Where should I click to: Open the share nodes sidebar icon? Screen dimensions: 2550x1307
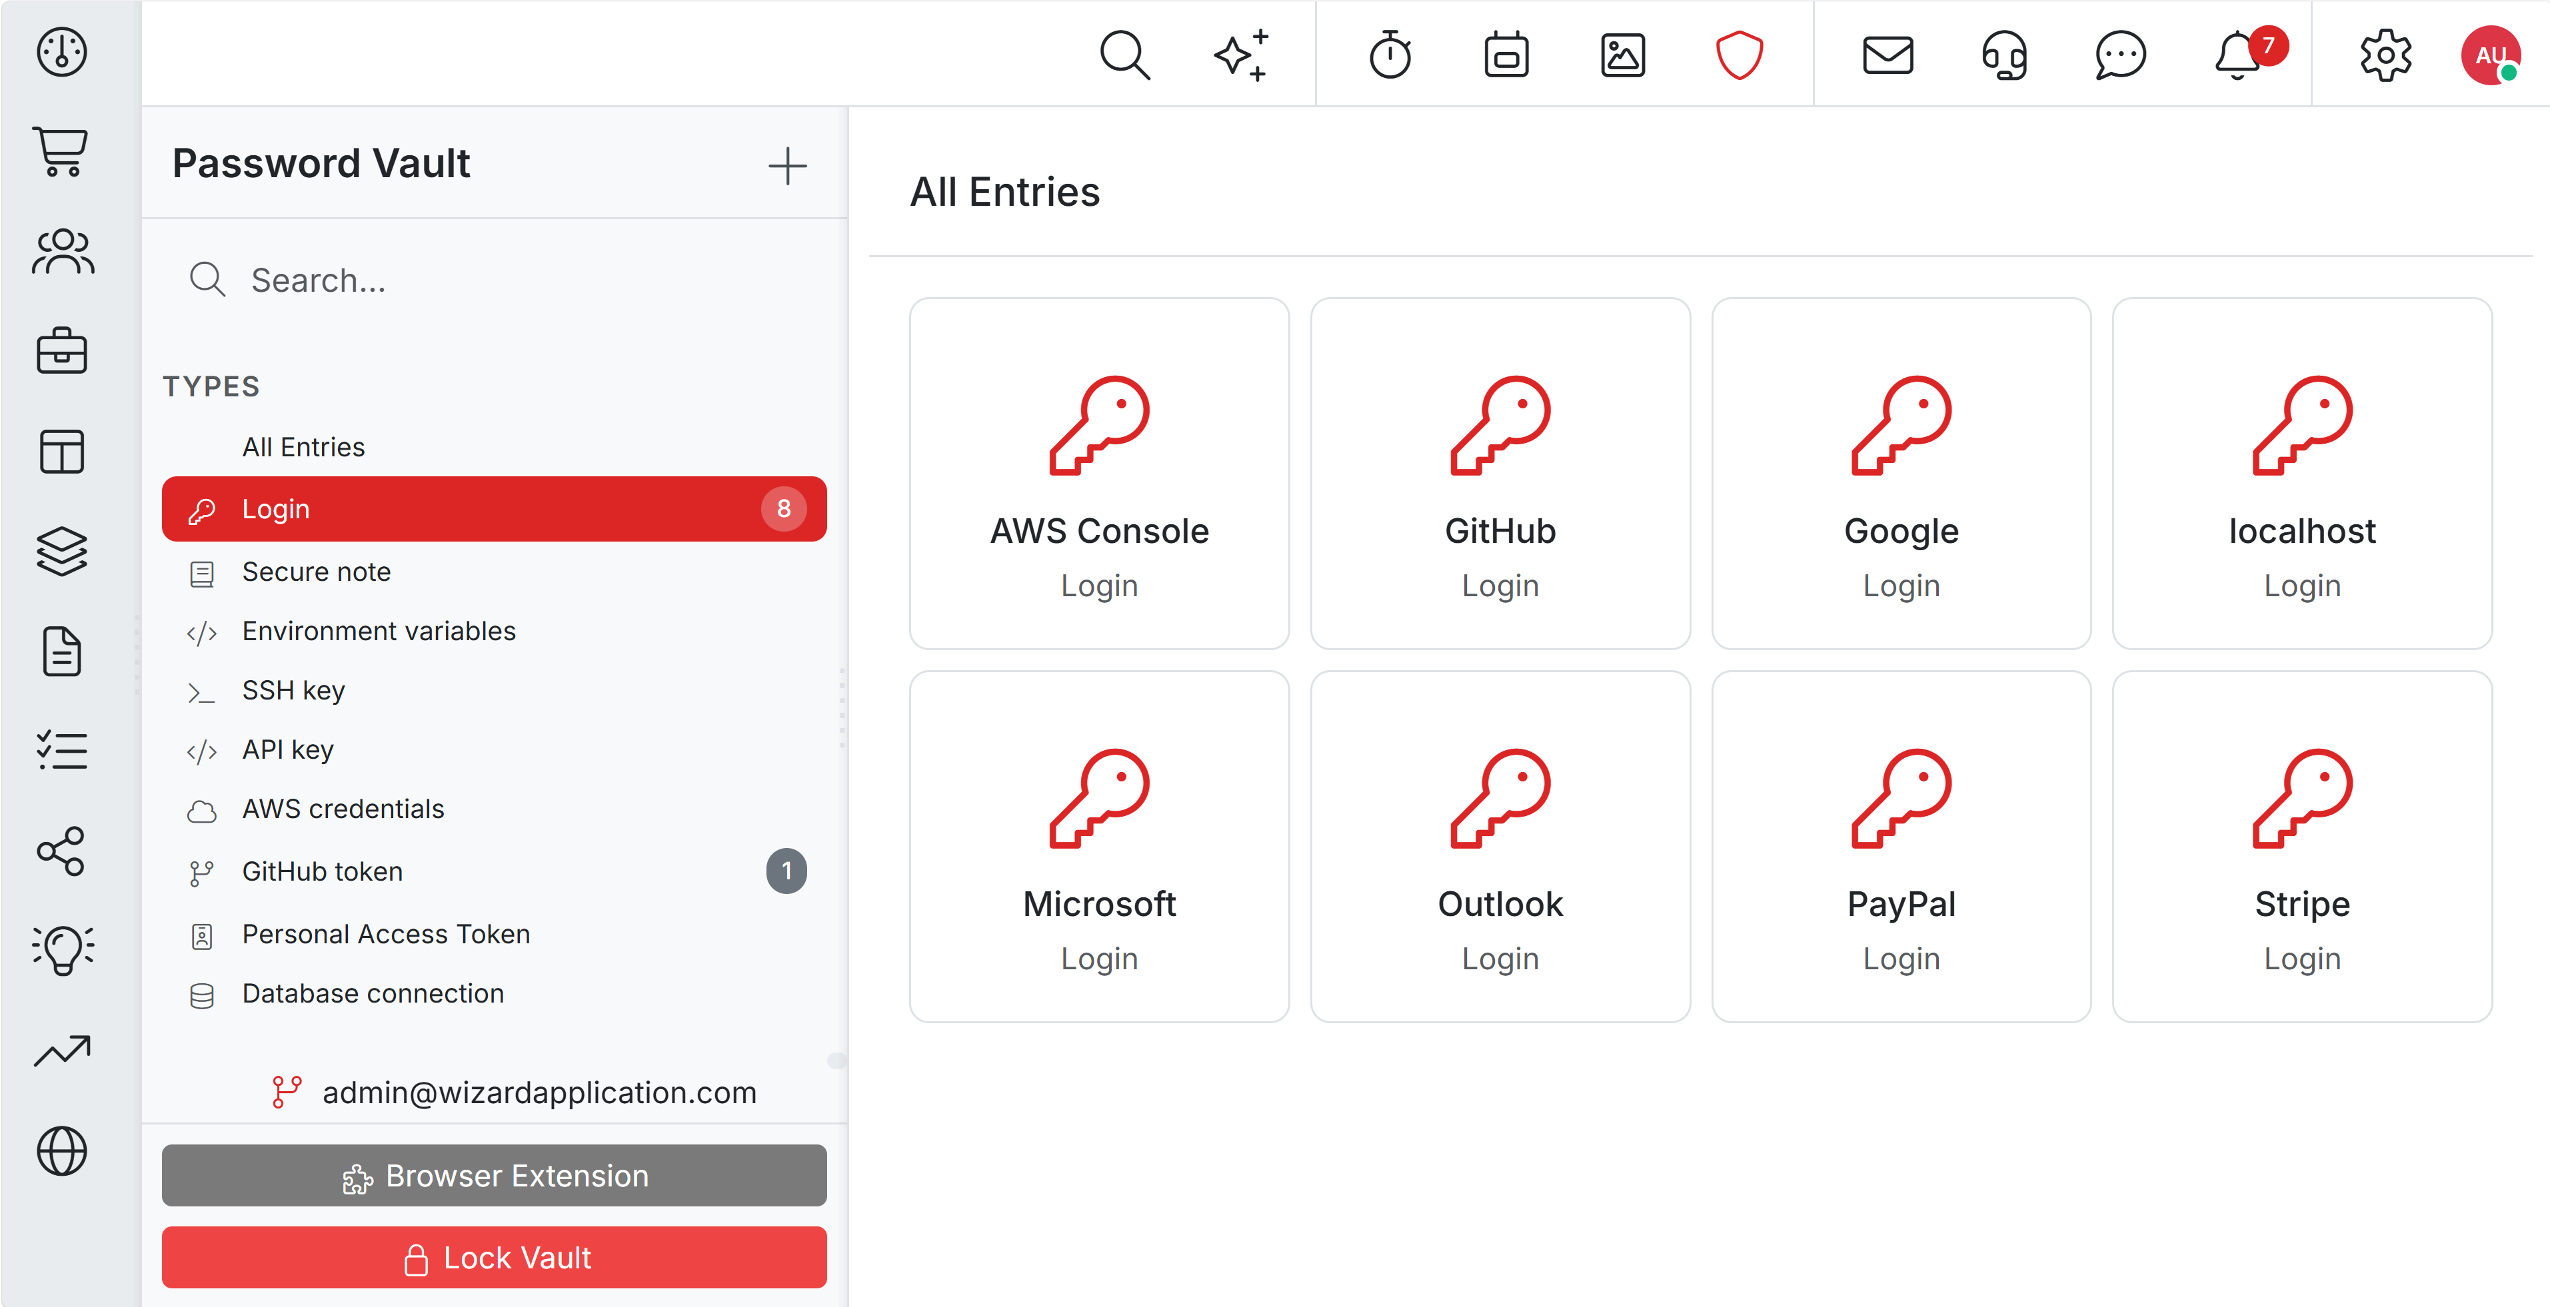61,850
